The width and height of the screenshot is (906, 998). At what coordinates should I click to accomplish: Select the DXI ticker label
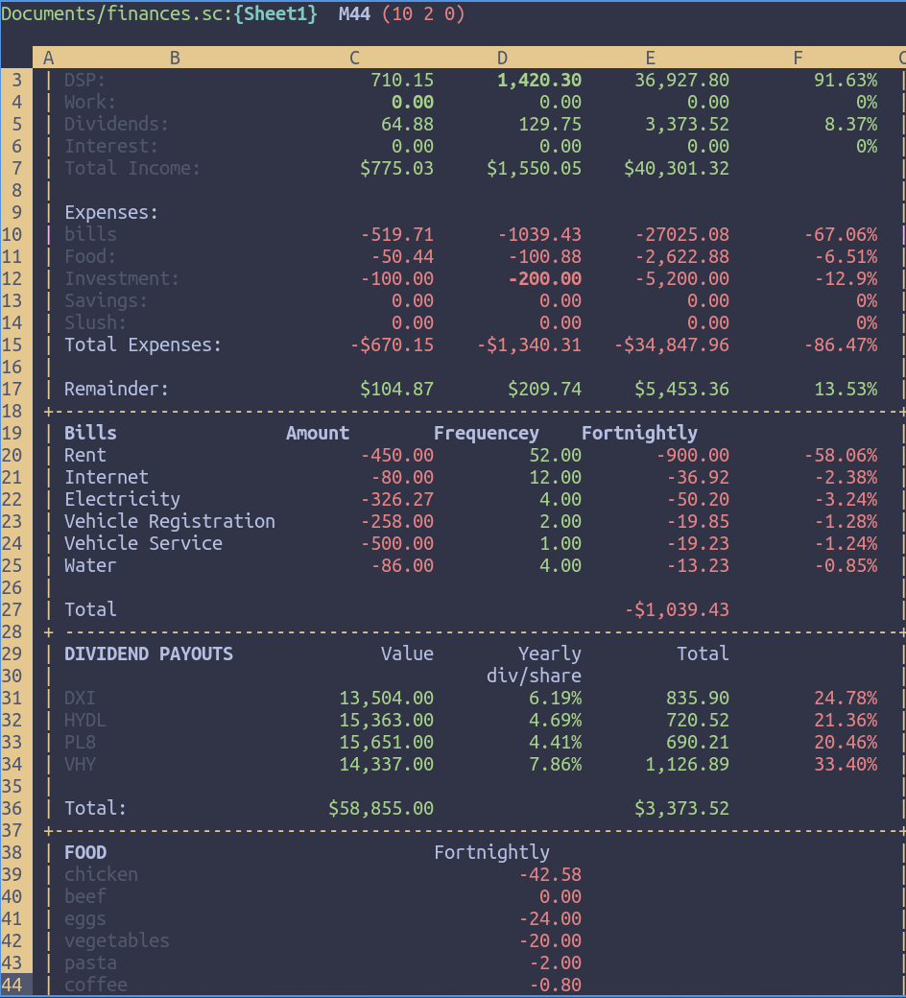(80, 699)
